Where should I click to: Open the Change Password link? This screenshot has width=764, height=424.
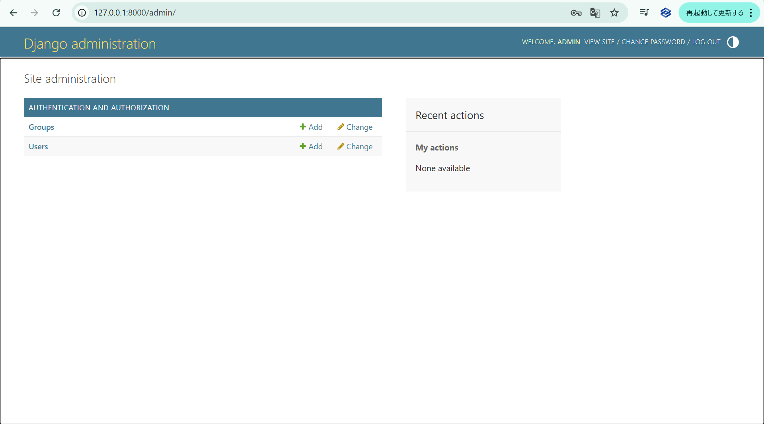coord(653,42)
